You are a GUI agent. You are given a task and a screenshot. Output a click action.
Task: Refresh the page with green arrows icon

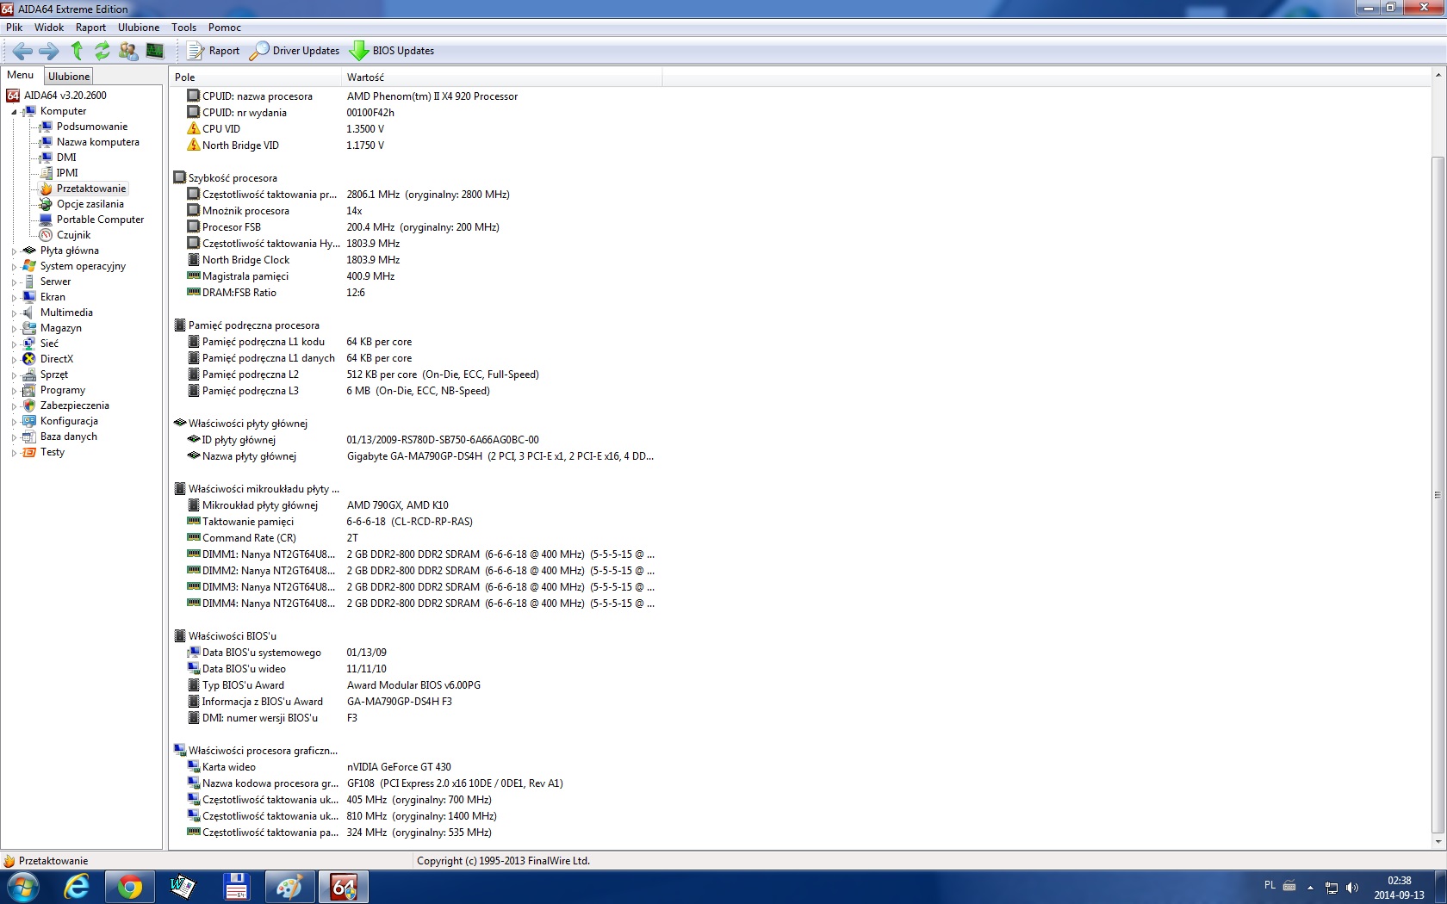(x=102, y=51)
